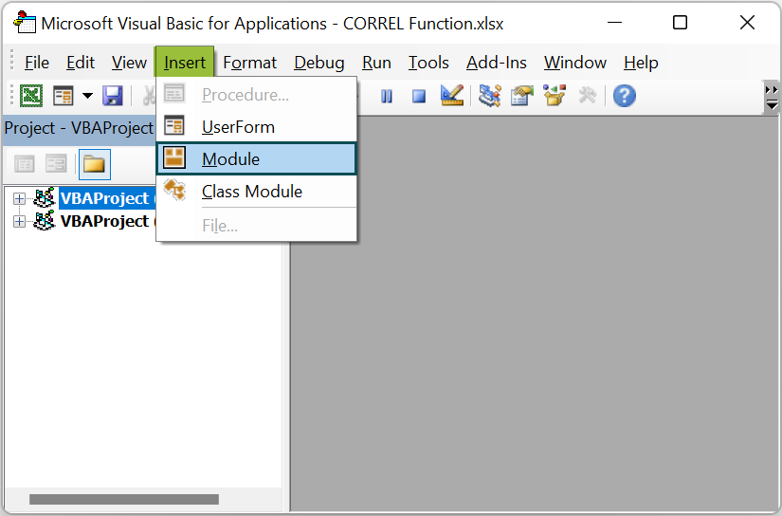Viewport: 782px width, 516px height.
Task: Open the Debug menu
Action: (318, 63)
